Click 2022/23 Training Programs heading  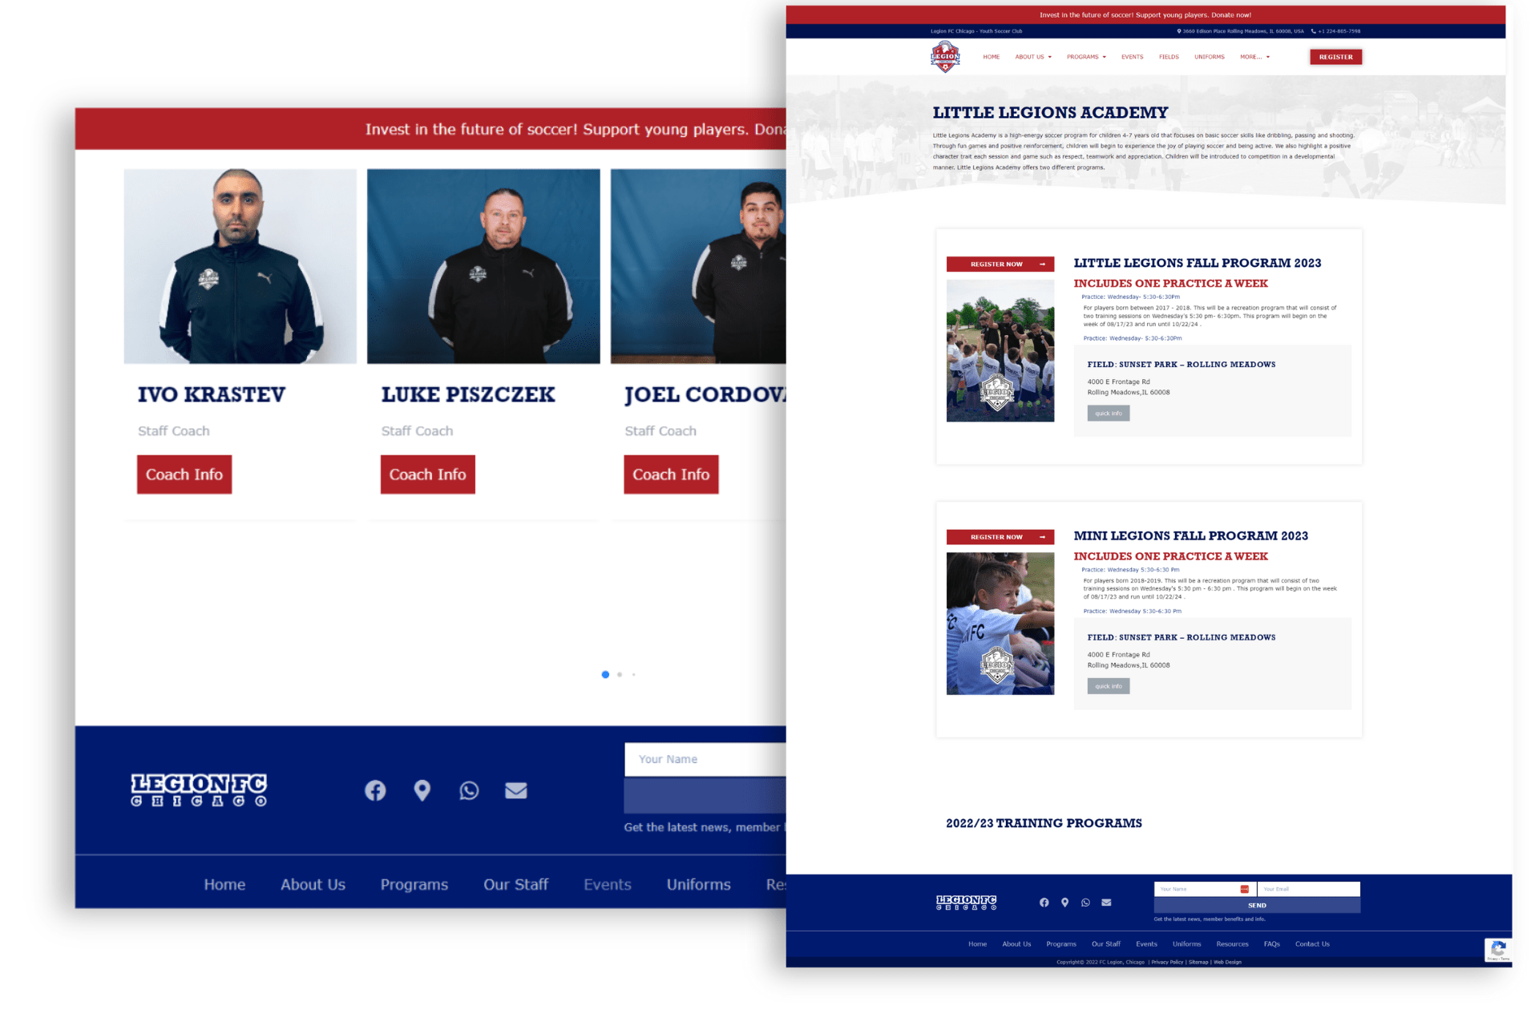(x=1044, y=823)
